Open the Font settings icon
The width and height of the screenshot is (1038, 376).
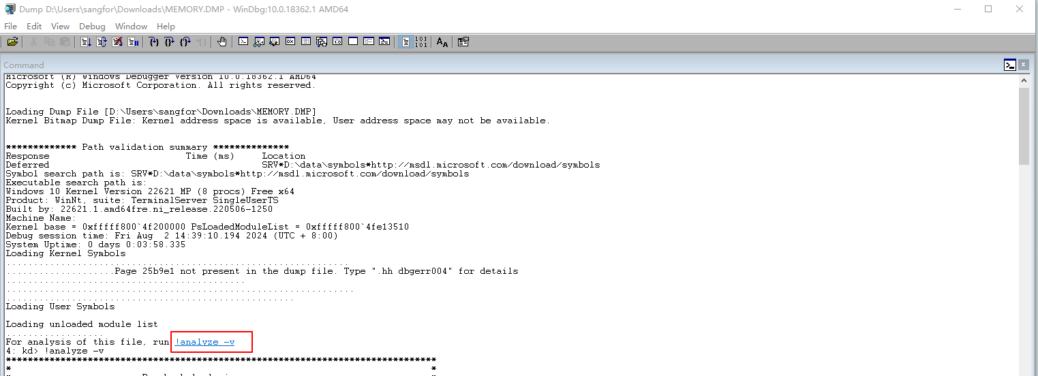point(442,42)
